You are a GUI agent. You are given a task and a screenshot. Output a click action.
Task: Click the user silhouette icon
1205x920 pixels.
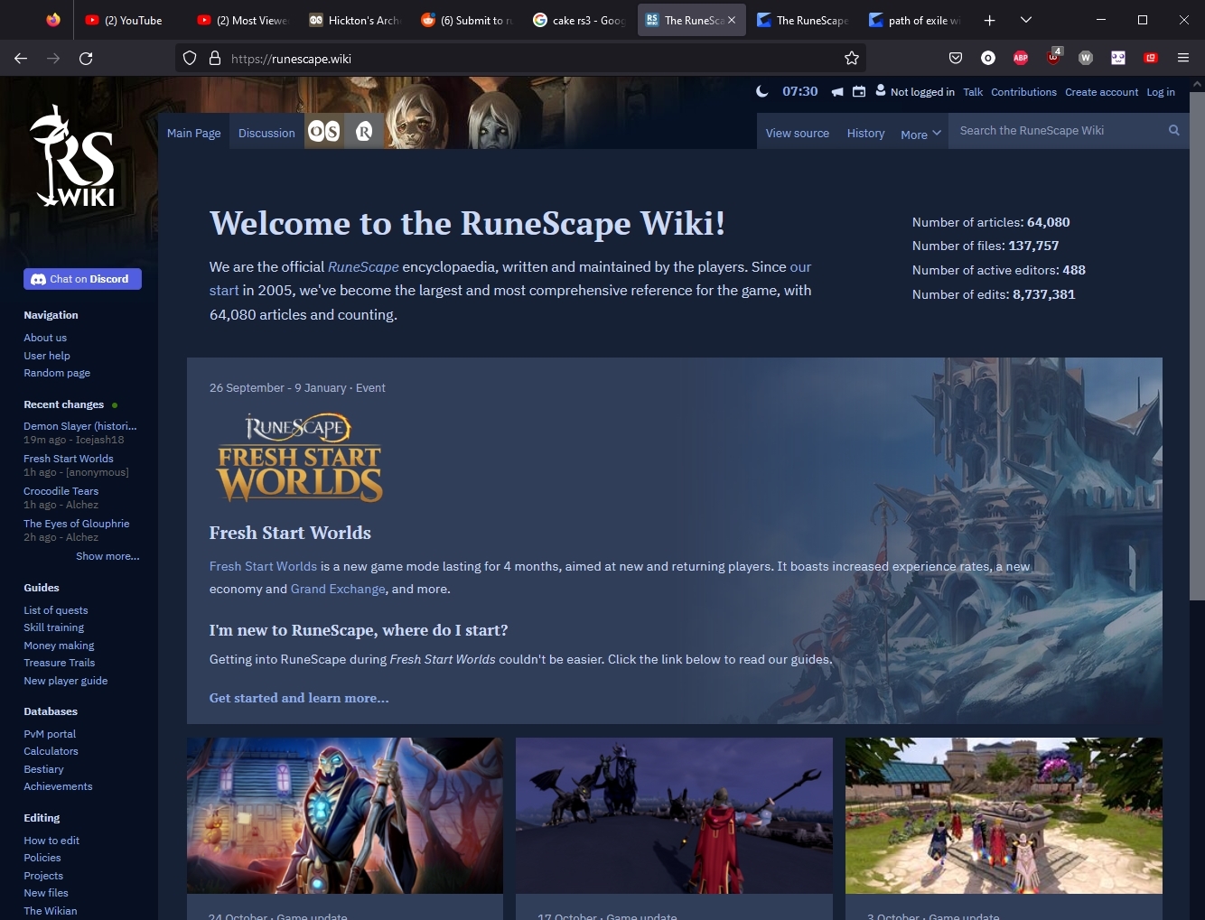pos(881,90)
